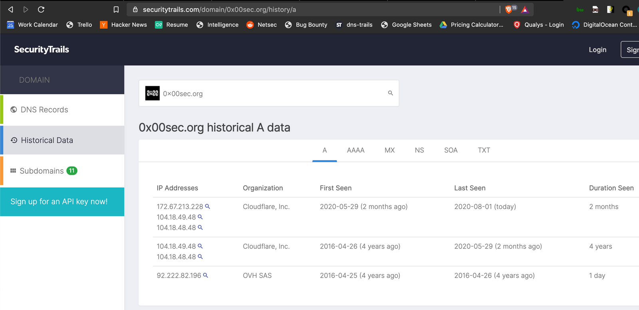Select Historical Data sidebar item
Screen dimensions: 639x310
[62, 140]
